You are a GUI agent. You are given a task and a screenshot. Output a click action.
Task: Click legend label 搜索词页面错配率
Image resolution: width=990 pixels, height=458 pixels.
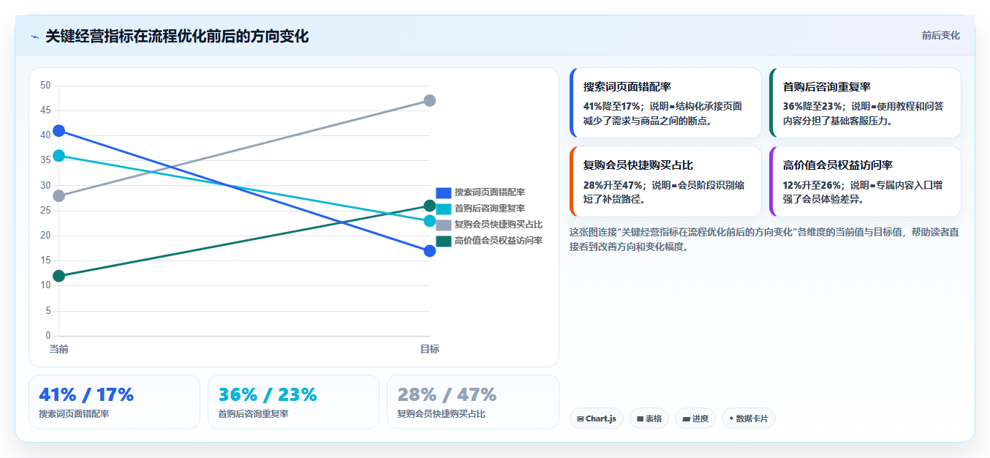(x=490, y=192)
